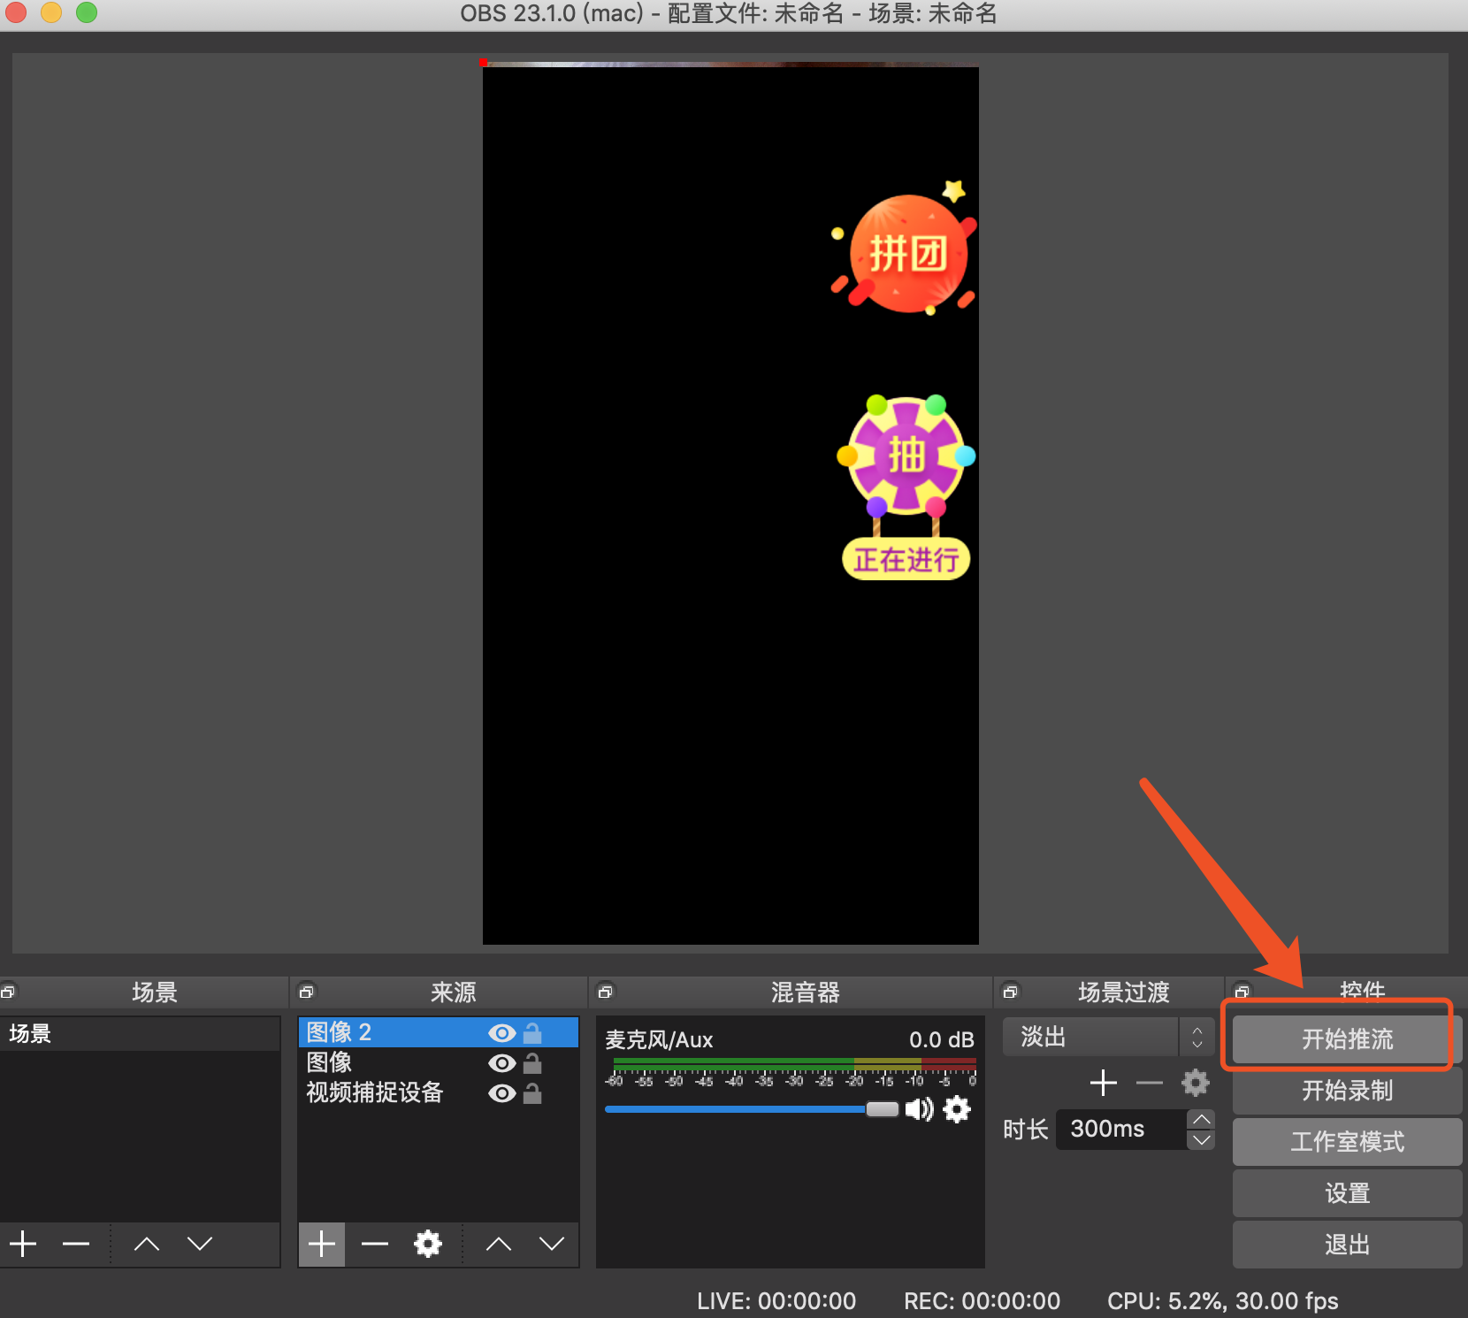Move the selected source up in the list
The image size is (1468, 1318).
(x=499, y=1244)
